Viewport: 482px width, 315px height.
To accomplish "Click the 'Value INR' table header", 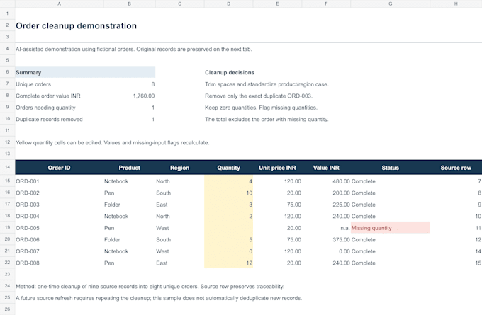I will 326,168.
